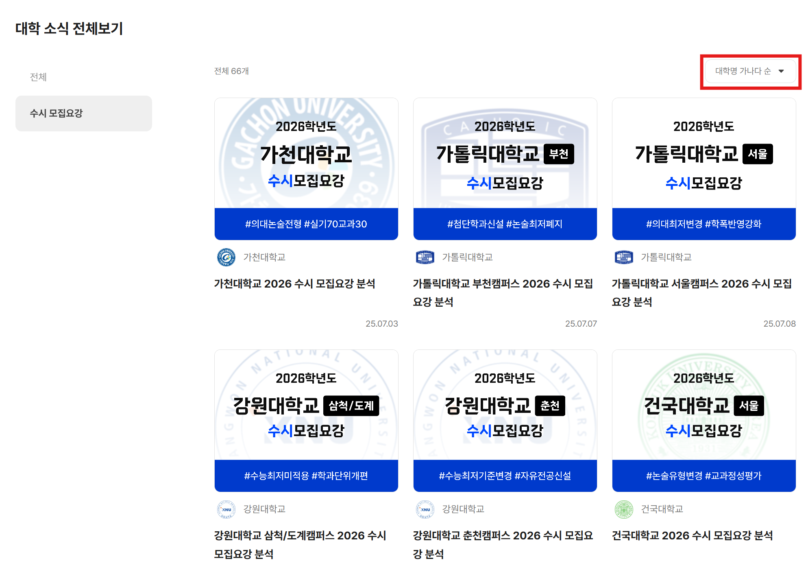
Task: Click the Konkuk University logo icon
Action: [x=624, y=509]
